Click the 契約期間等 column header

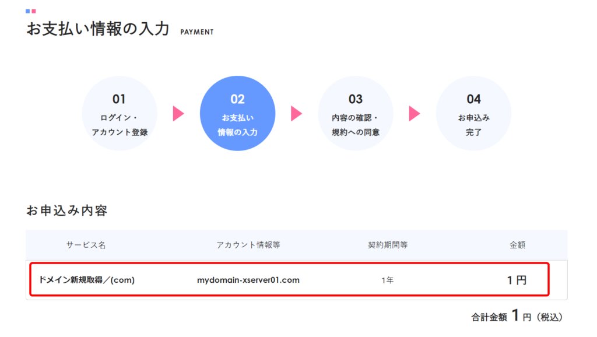(x=388, y=245)
